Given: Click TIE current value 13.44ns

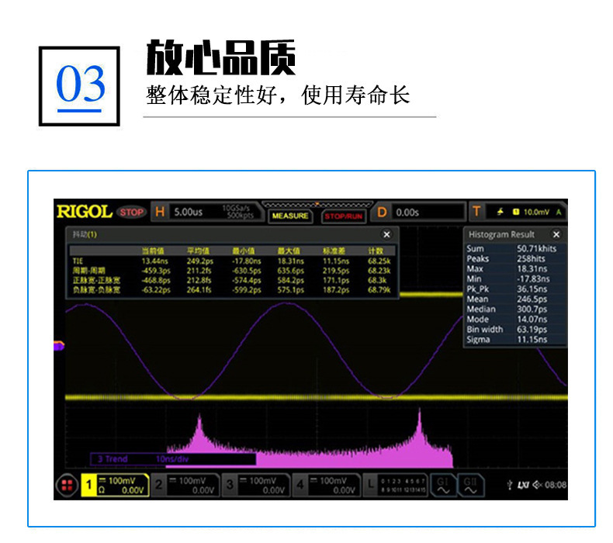Looking at the screenshot, I should [155, 261].
